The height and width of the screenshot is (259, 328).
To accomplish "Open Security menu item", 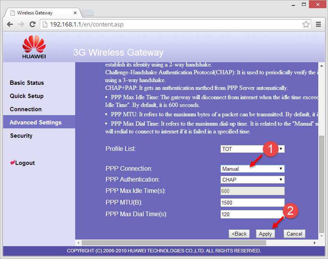I will point(21,136).
